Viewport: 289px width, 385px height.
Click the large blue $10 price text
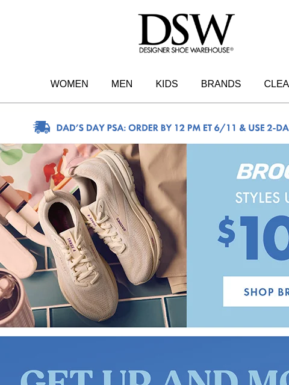[253, 238]
